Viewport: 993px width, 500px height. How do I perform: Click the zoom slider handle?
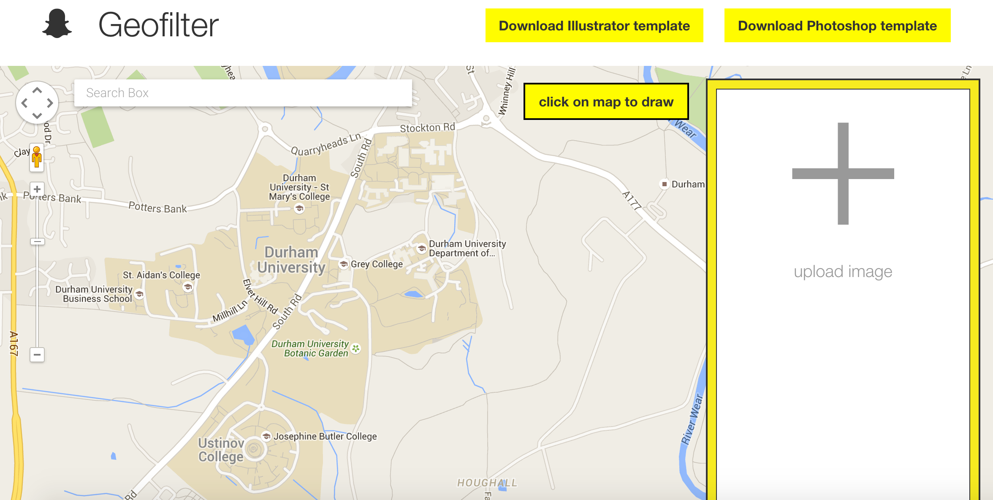coord(37,242)
